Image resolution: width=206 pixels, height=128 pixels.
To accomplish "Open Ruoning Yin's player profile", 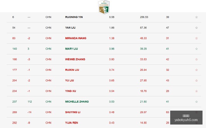I will tap(74, 17).
